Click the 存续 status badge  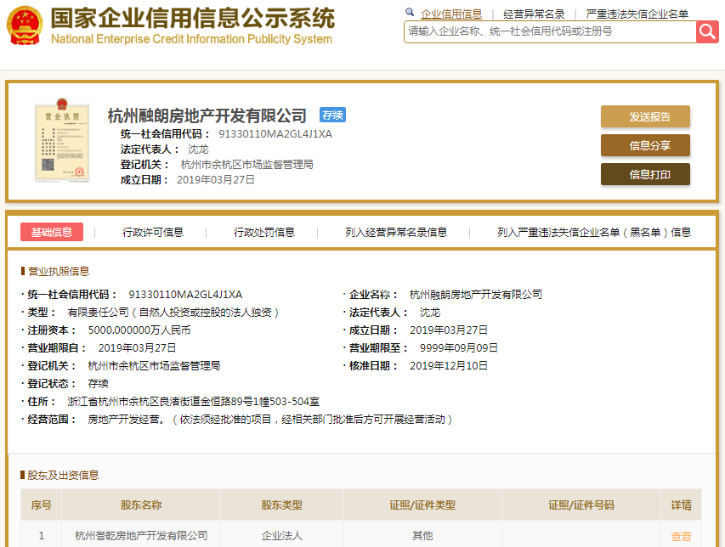tap(332, 115)
